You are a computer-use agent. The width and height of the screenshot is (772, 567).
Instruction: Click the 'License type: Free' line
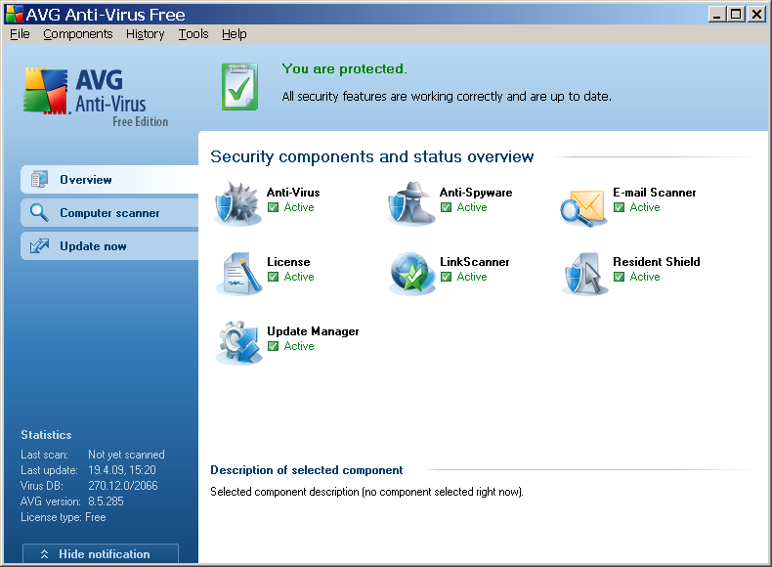pos(63,517)
